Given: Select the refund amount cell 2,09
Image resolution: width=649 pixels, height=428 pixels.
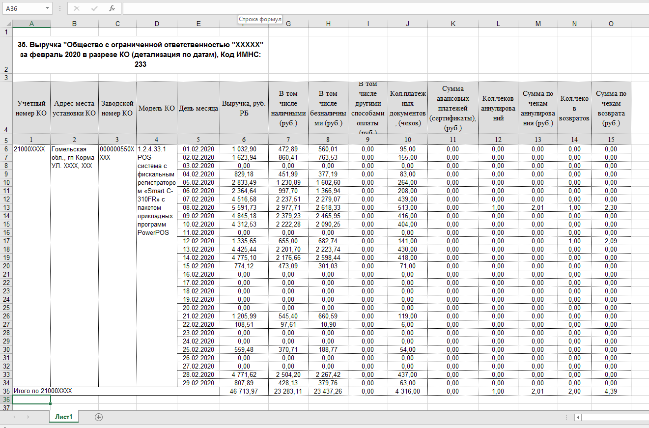Looking at the screenshot, I should tap(611, 241).
